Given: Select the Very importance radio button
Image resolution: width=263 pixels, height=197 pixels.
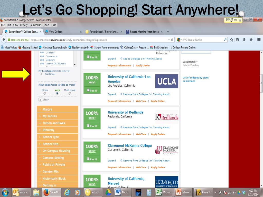Looking at the screenshot, I should click(x=57, y=93).
